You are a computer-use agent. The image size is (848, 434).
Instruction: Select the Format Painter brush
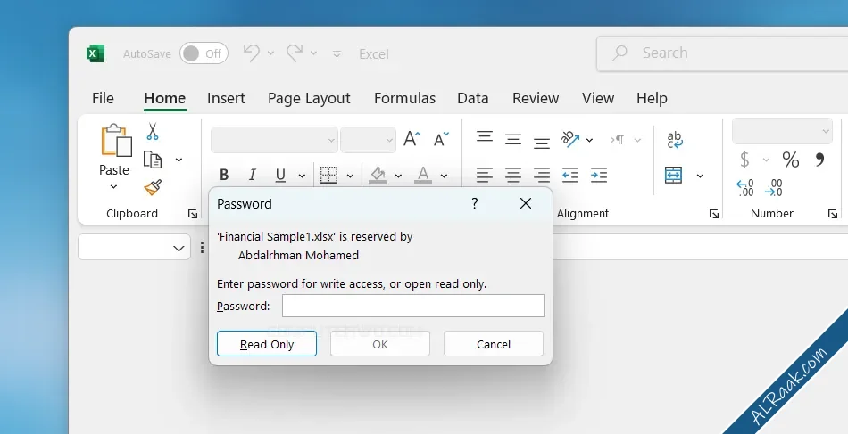[153, 187]
